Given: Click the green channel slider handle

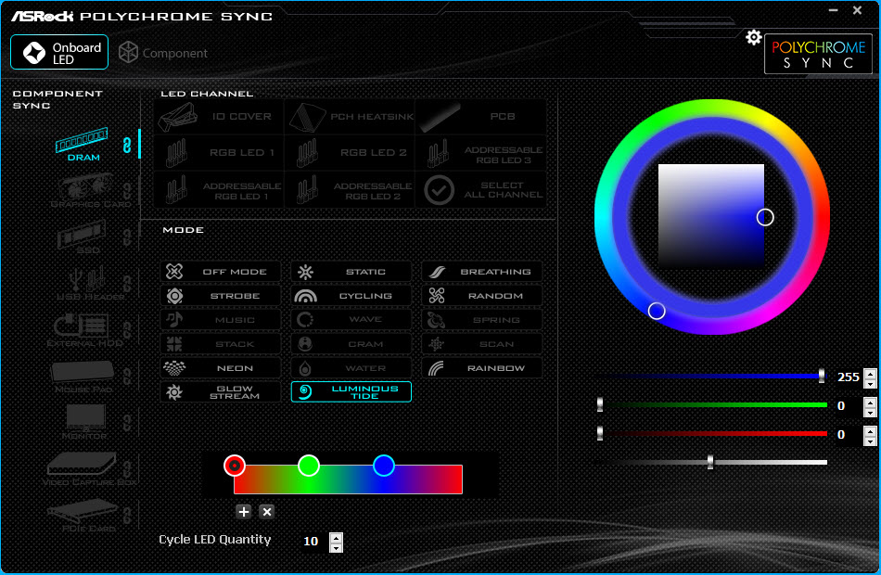Looking at the screenshot, I should pyautogui.click(x=599, y=404).
